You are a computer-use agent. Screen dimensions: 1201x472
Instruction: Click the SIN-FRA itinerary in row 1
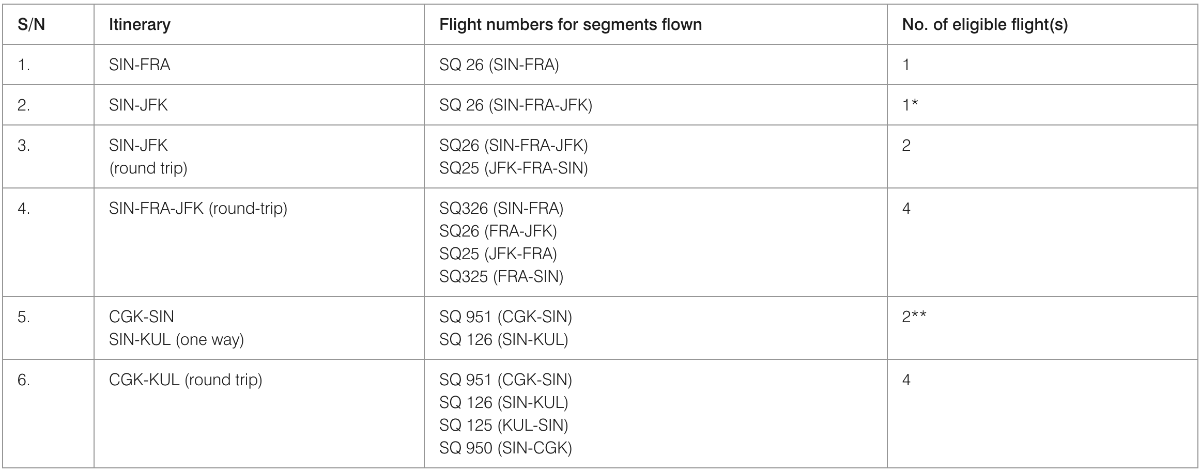click(x=140, y=65)
